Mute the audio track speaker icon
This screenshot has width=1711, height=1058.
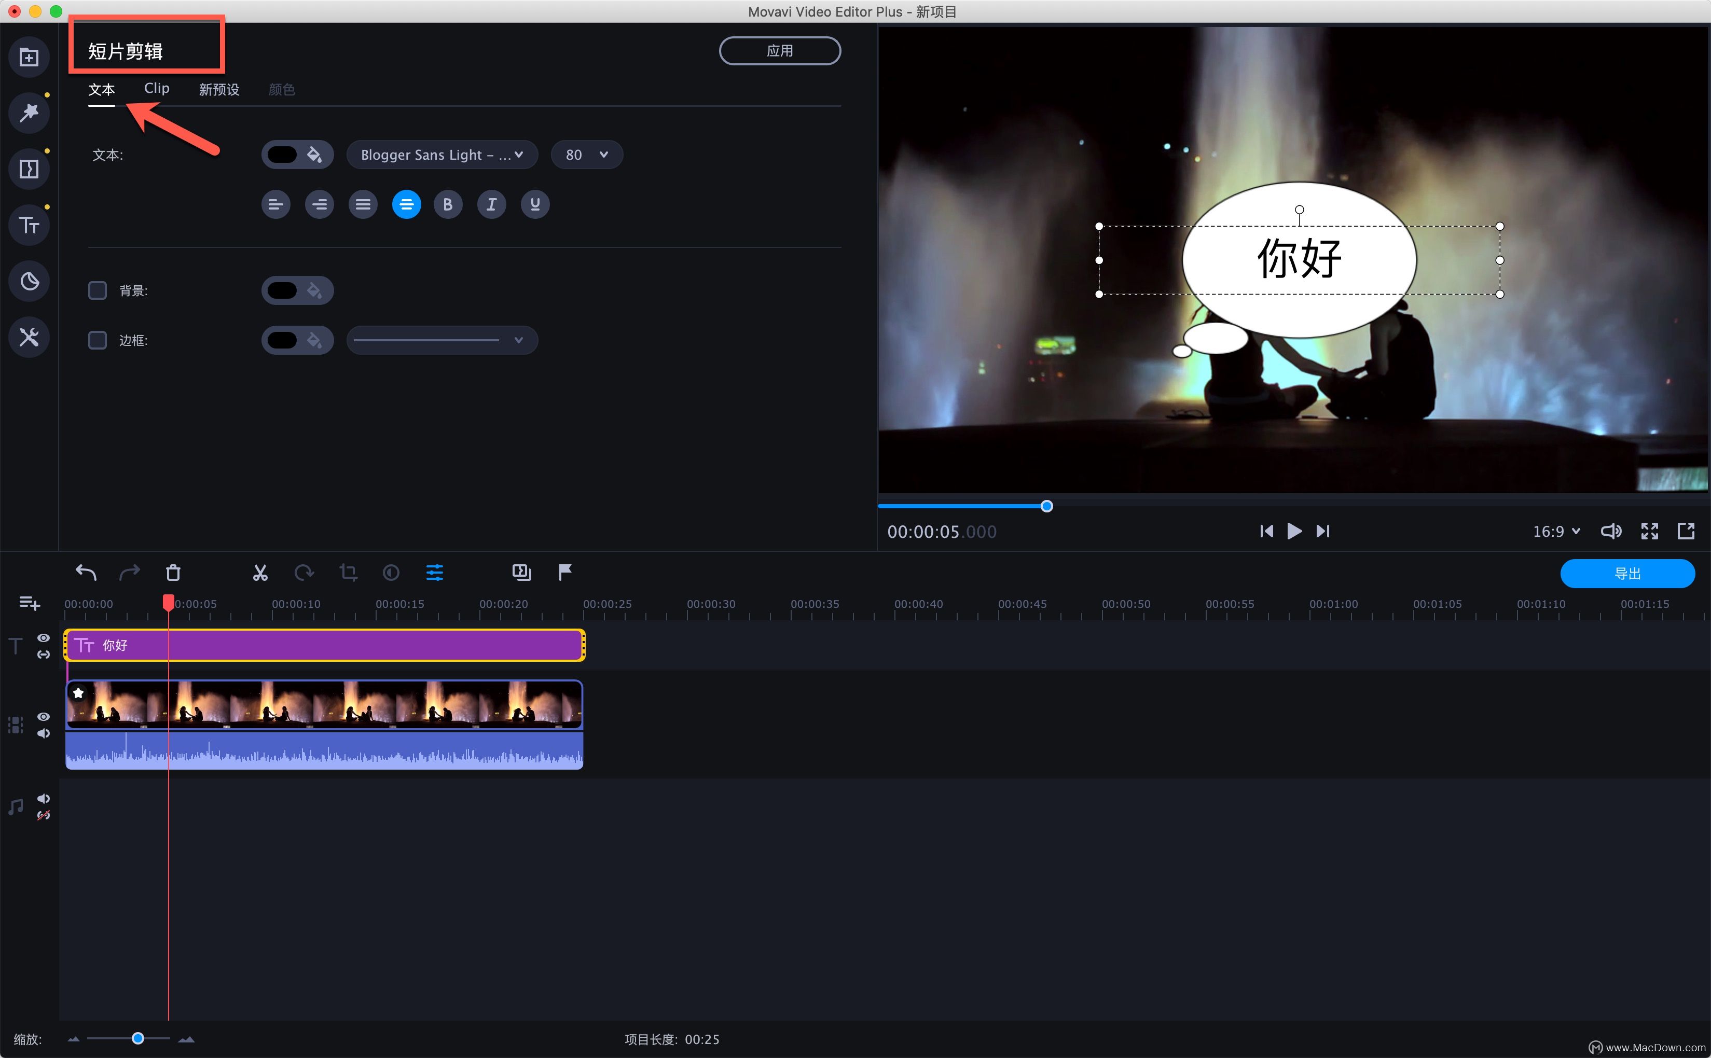point(44,798)
